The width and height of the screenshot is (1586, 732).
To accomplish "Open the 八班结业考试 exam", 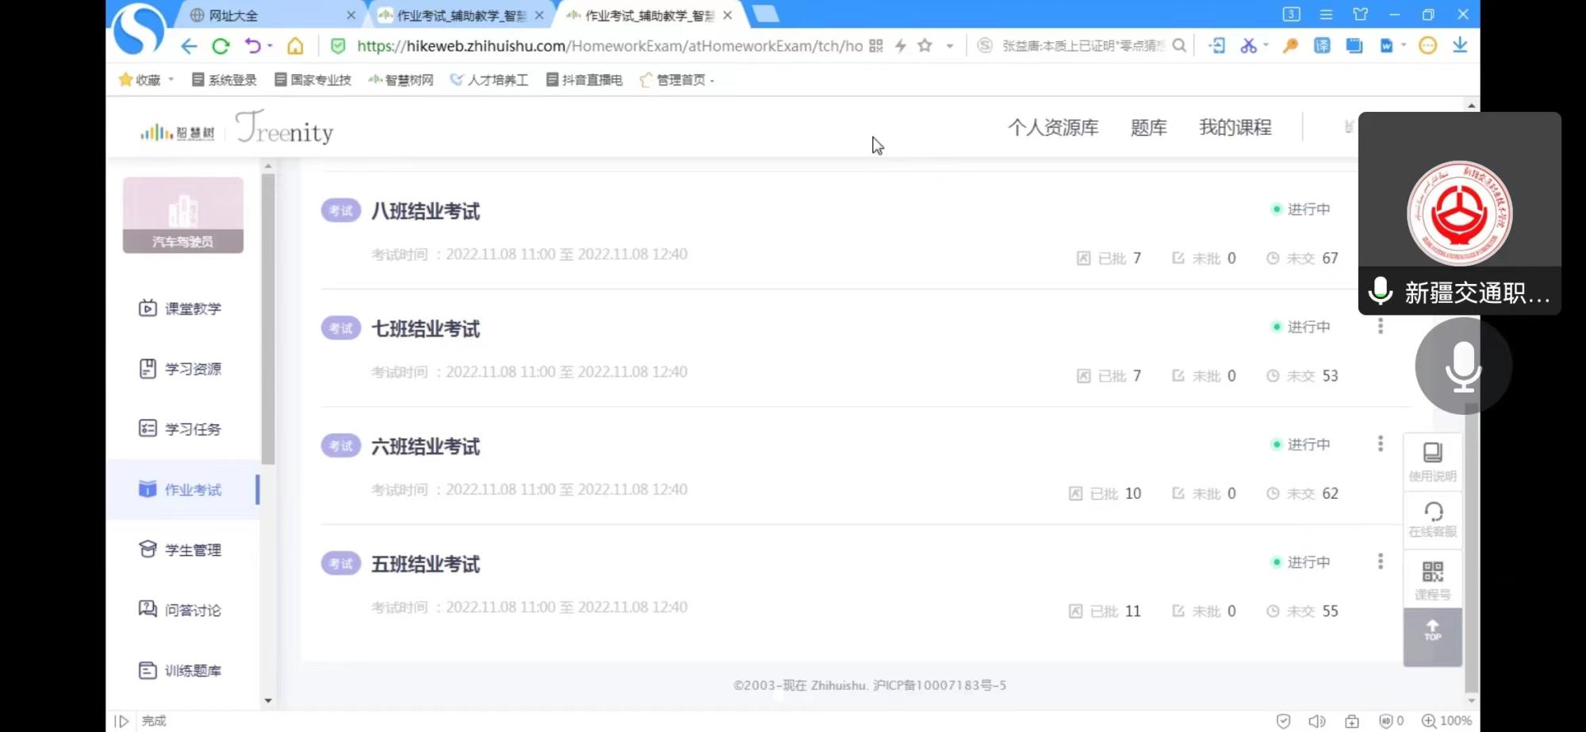I will [425, 212].
